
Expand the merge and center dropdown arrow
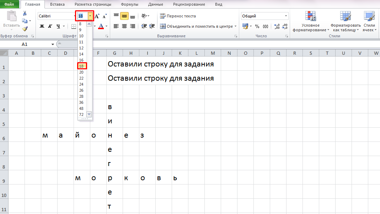[x=235, y=26]
